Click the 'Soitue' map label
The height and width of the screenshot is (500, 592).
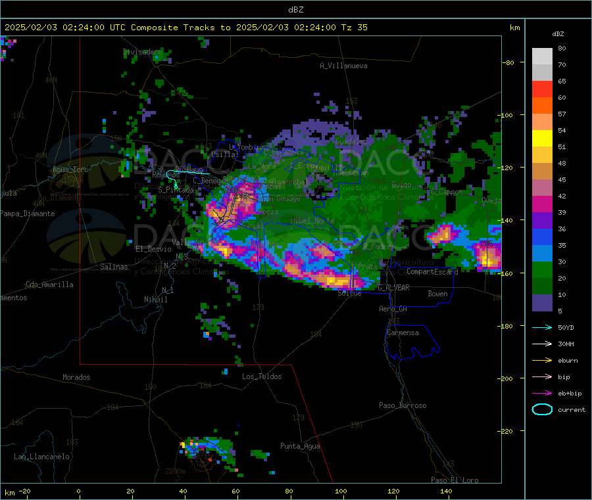[349, 293]
